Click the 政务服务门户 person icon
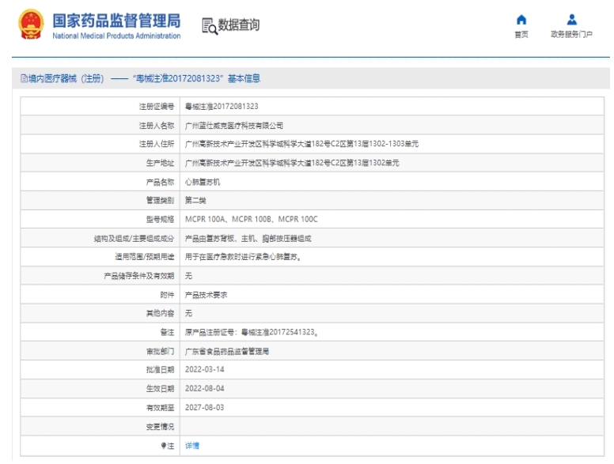The image size is (614, 464). pyautogui.click(x=572, y=19)
